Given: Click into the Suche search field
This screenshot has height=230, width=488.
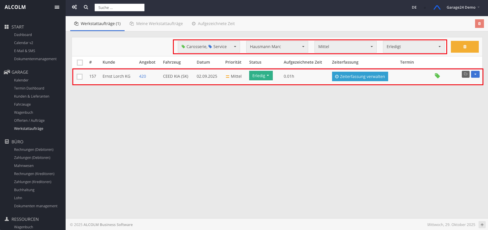Looking at the screenshot, I should [119, 7].
